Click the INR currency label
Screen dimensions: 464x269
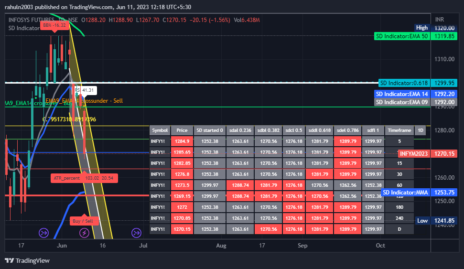point(440,19)
